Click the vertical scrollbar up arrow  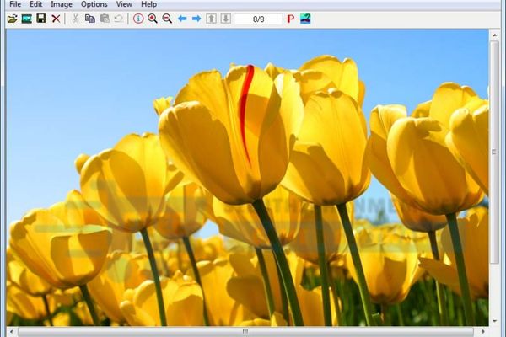(495, 35)
